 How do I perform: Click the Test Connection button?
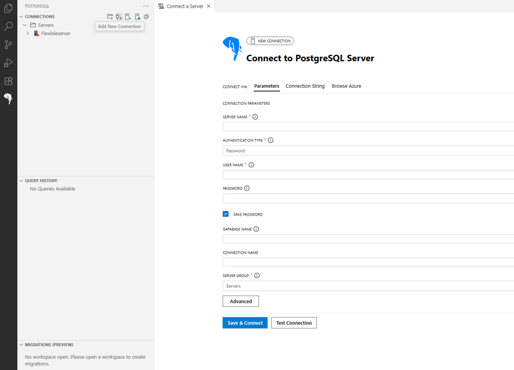(x=294, y=323)
